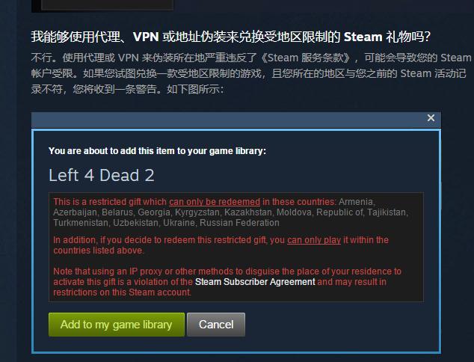Open the Steam Subscriber Agreement link
The height and width of the screenshot is (362, 474).
[x=255, y=282]
